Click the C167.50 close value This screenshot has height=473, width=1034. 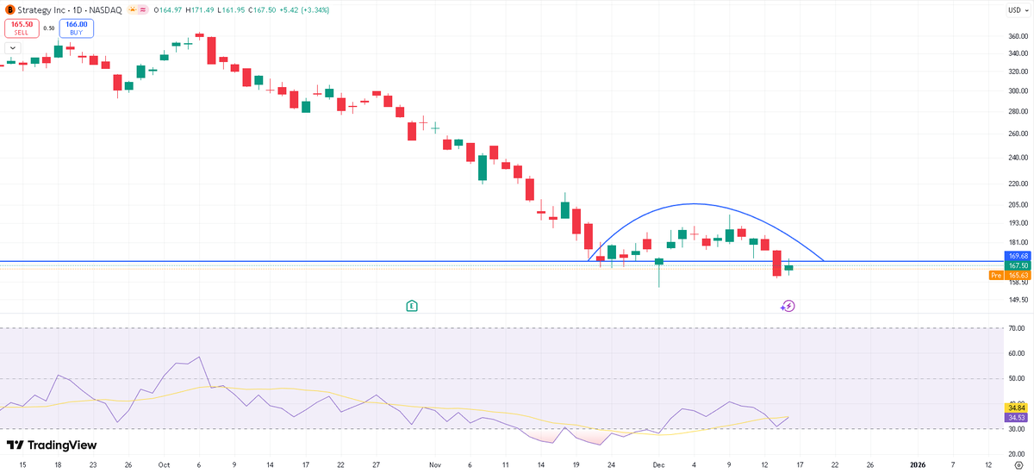pyautogui.click(x=262, y=9)
